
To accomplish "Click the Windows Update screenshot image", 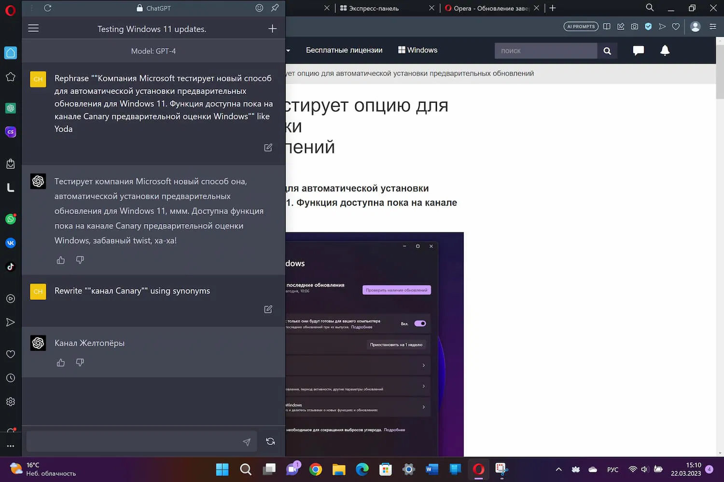I will (375, 344).
